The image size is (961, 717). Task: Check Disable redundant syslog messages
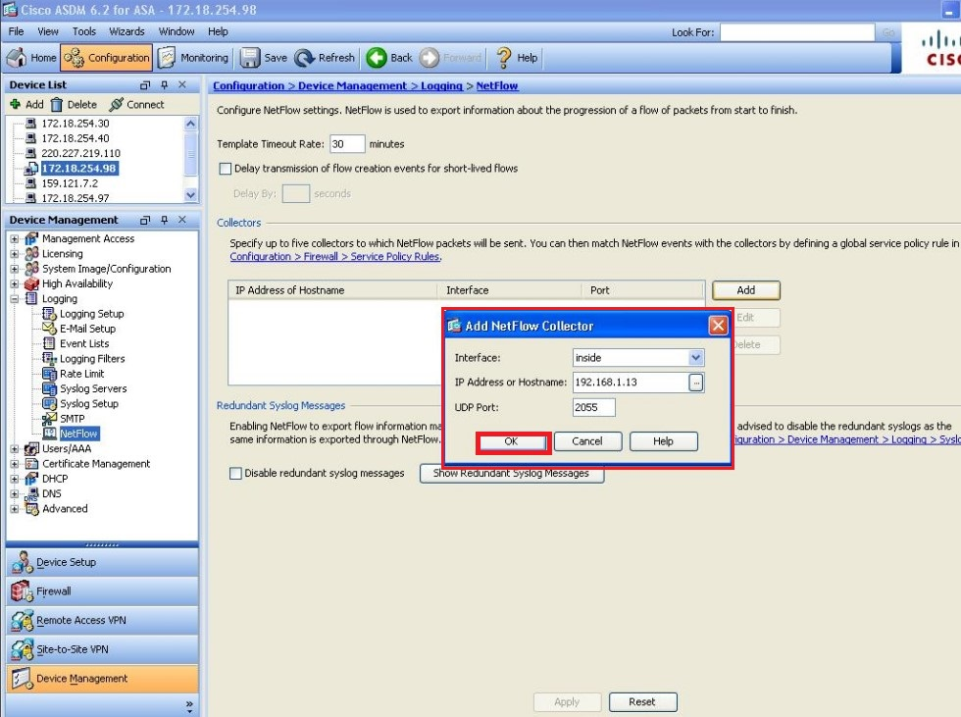click(x=233, y=473)
